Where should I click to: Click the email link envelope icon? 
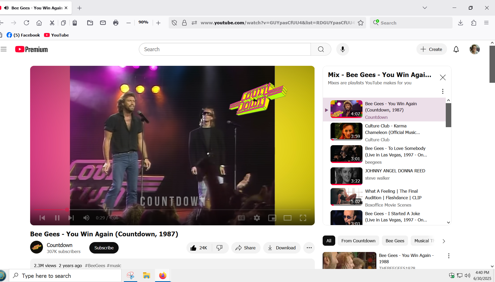click(103, 23)
